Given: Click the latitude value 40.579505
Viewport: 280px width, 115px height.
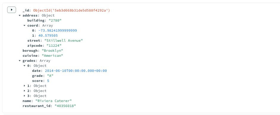Looking at the screenshot, I should [48, 35].
